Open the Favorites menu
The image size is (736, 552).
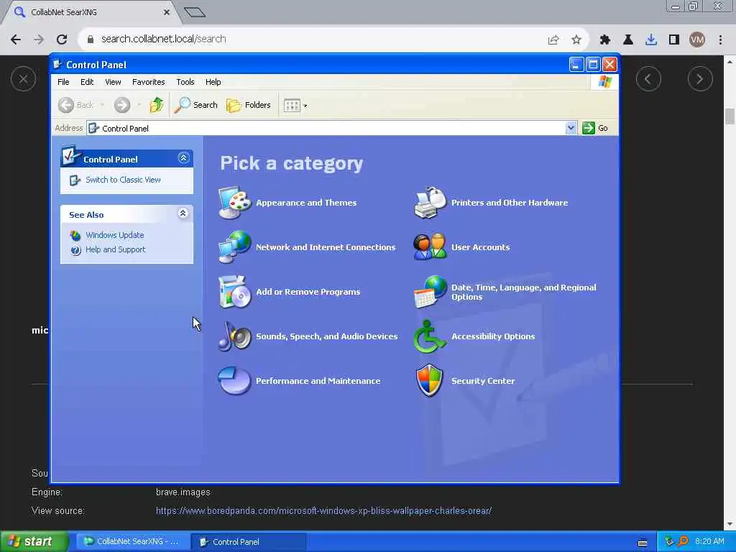[148, 82]
